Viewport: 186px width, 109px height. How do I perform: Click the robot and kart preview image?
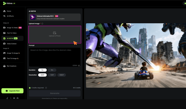click(136, 55)
